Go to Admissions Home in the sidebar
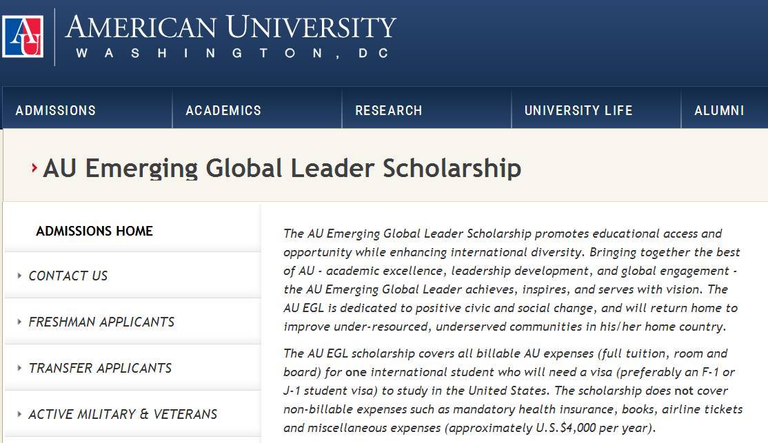 [x=94, y=231]
